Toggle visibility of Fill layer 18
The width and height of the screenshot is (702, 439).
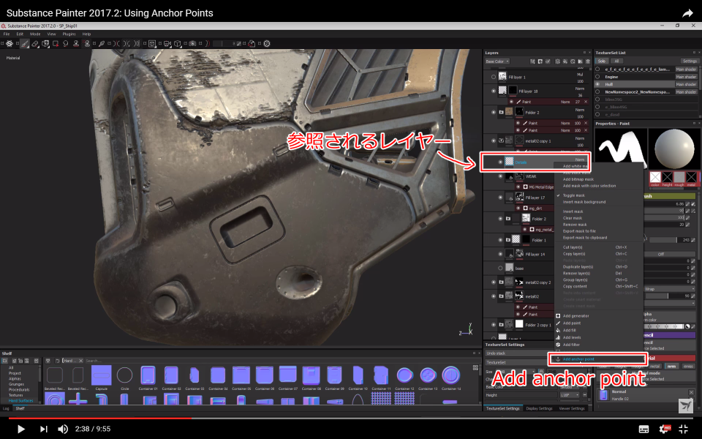click(494, 91)
